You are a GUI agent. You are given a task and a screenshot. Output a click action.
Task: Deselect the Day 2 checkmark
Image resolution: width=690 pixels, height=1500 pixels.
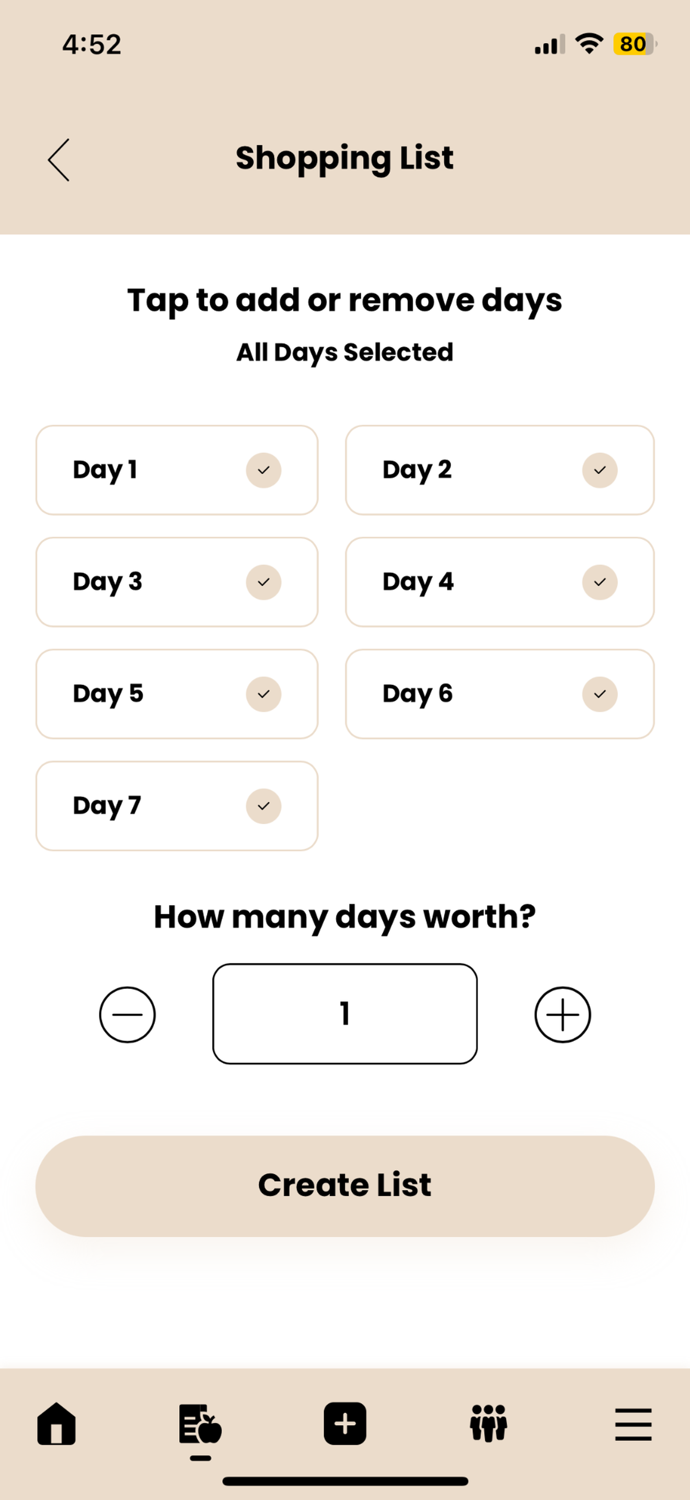pos(600,471)
